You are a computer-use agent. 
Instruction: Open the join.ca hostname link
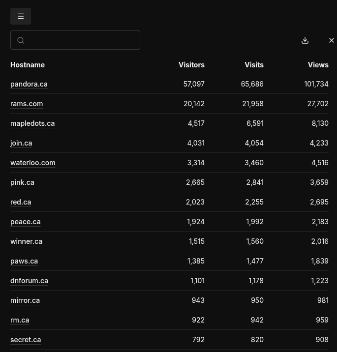click(x=21, y=143)
